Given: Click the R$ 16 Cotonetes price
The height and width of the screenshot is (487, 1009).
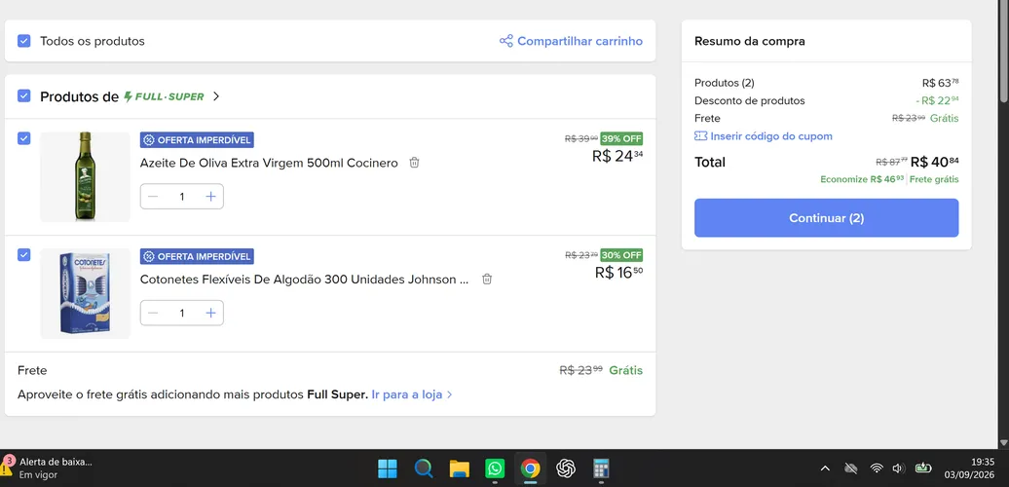Looking at the screenshot, I should point(618,273).
